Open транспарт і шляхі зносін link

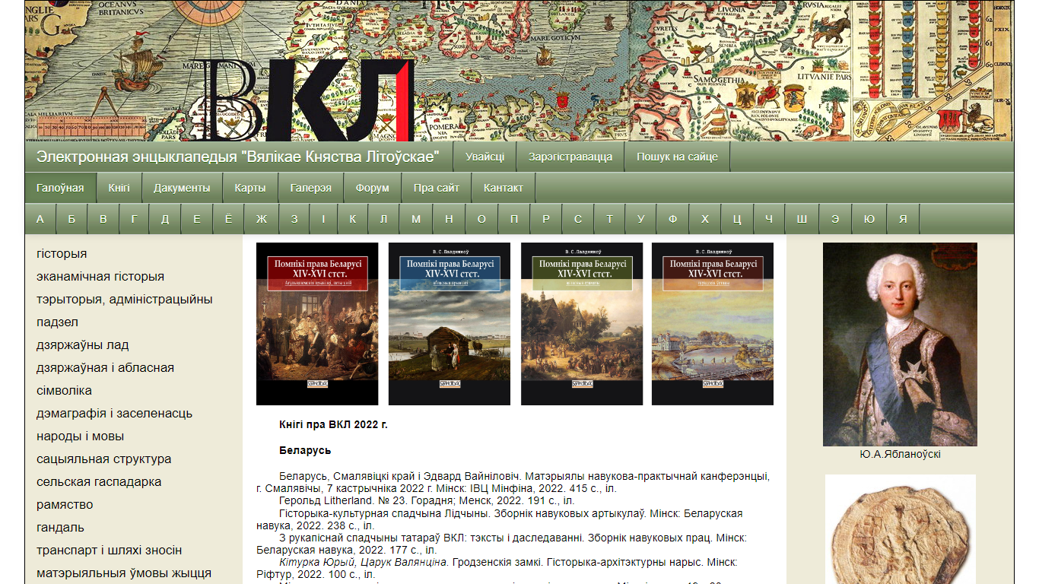[110, 551]
